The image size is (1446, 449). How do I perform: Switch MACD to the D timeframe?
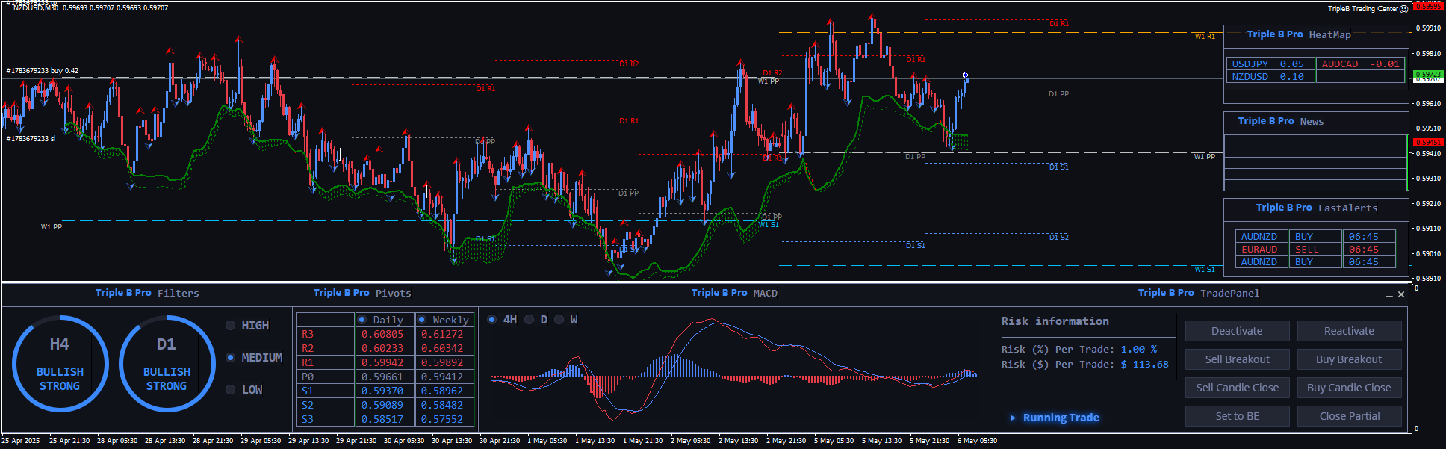click(x=530, y=320)
